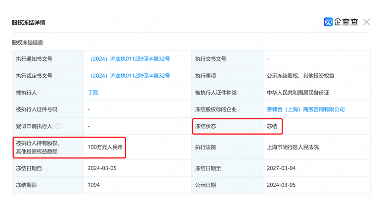Click the 1094 freeze period value
Image resolution: width=381 pixels, height=204 pixels.
94,185
